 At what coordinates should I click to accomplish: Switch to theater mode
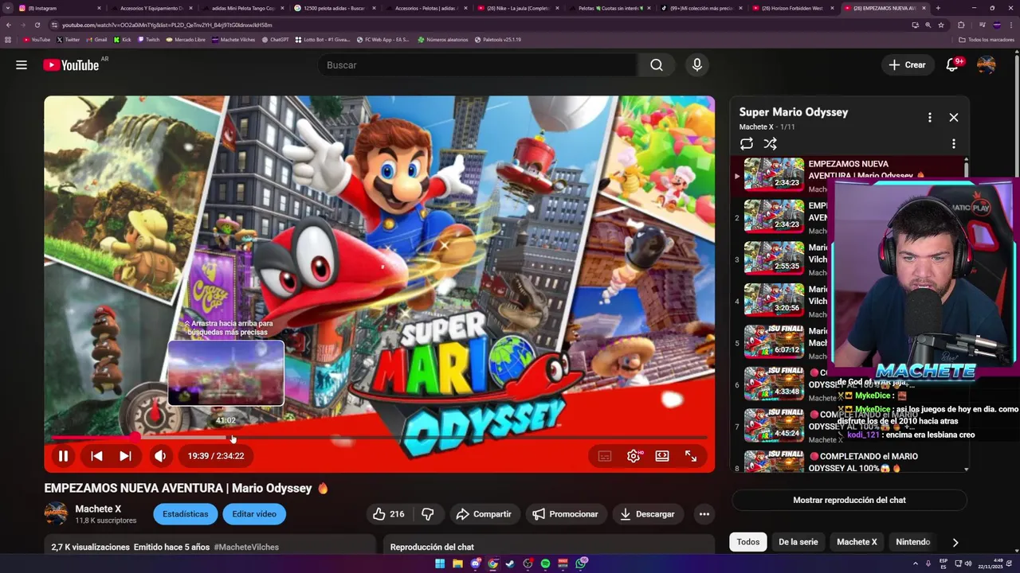coord(662,456)
